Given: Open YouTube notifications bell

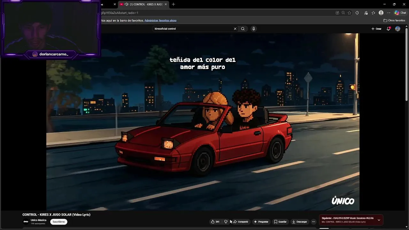Looking at the screenshot, I should [389, 29].
